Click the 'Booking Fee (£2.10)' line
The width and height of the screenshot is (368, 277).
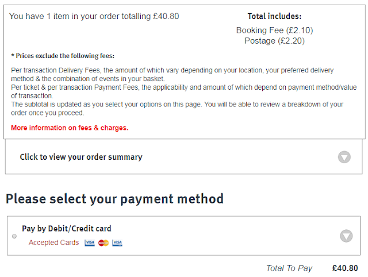coord(274,30)
